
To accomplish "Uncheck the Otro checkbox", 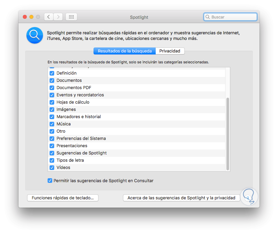I will pos(52,131).
